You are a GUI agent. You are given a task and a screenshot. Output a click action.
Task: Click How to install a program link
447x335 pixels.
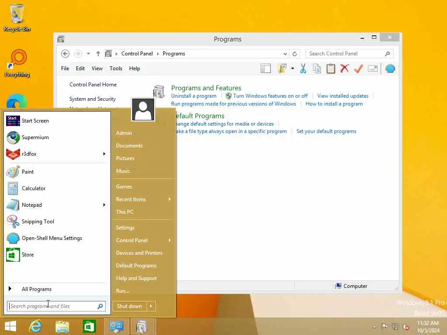click(334, 104)
